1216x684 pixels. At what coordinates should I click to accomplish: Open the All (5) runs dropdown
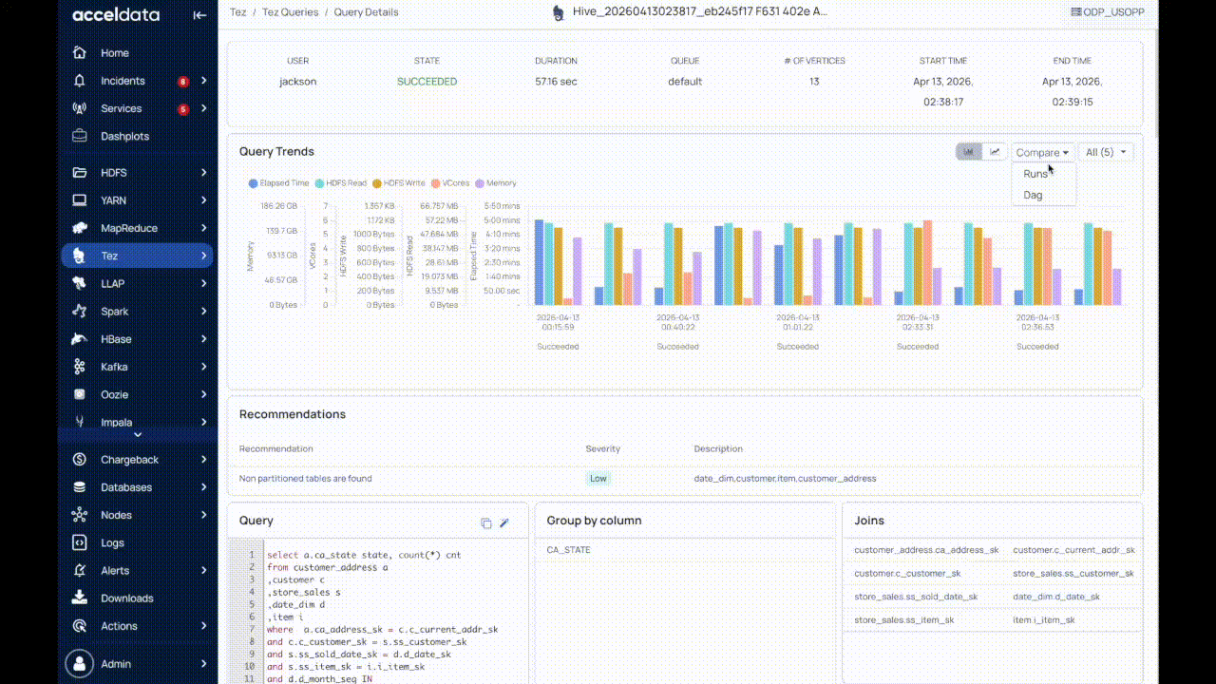coord(1106,152)
